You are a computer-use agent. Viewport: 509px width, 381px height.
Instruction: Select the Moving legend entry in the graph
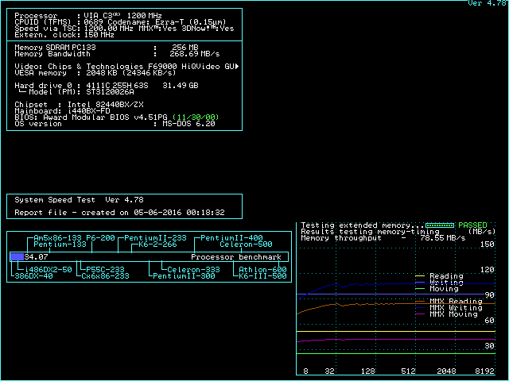(x=445, y=289)
